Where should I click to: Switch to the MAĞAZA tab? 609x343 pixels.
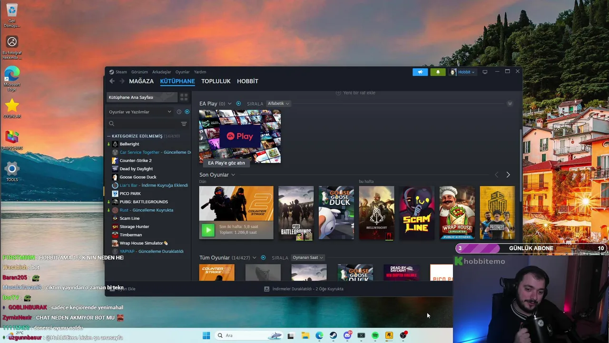point(141,81)
